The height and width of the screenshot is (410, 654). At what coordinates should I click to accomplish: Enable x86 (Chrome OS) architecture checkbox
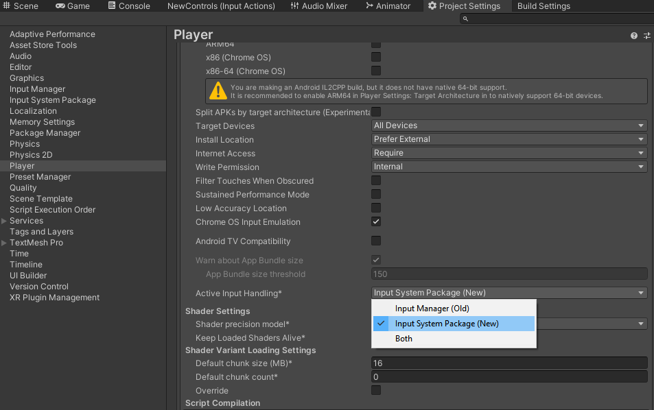point(376,58)
